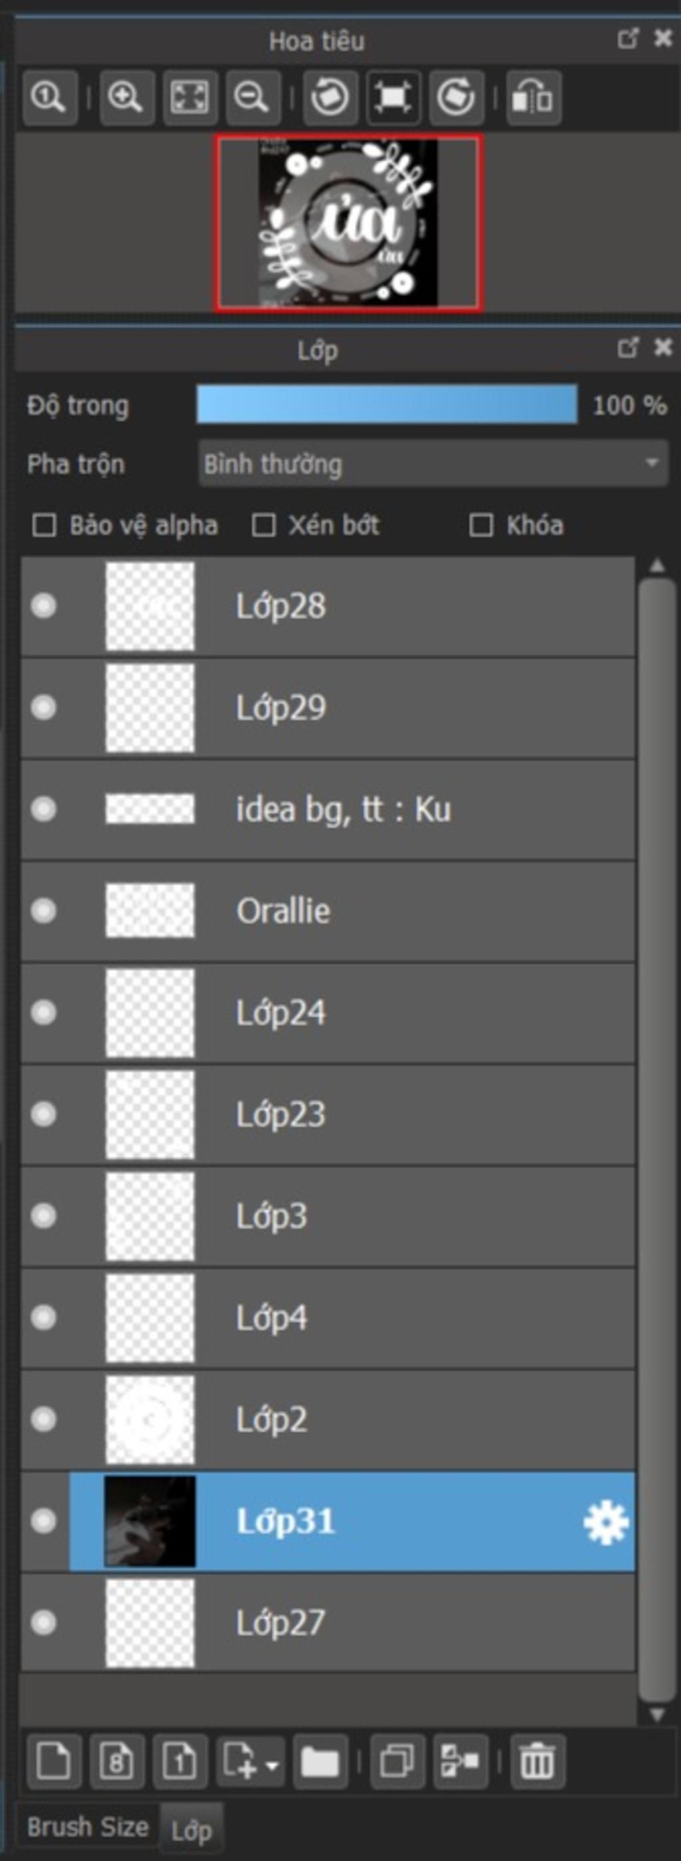This screenshot has height=1861, width=681.
Task: Reset zoom to 100% in navigator
Action: pyautogui.click(x=49, y=96)
